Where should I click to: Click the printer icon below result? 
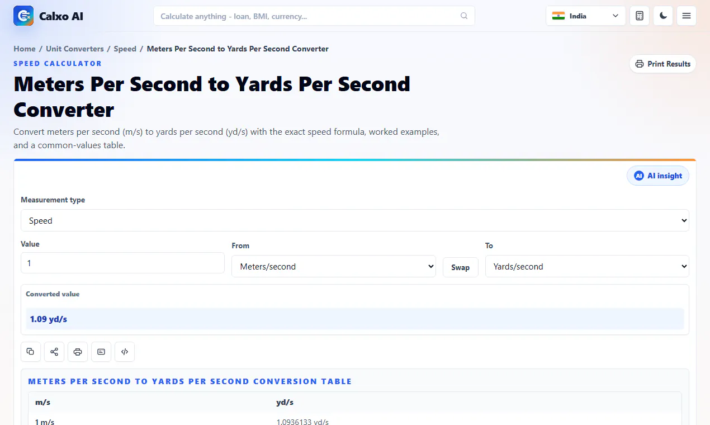click(x=78, y=352)
